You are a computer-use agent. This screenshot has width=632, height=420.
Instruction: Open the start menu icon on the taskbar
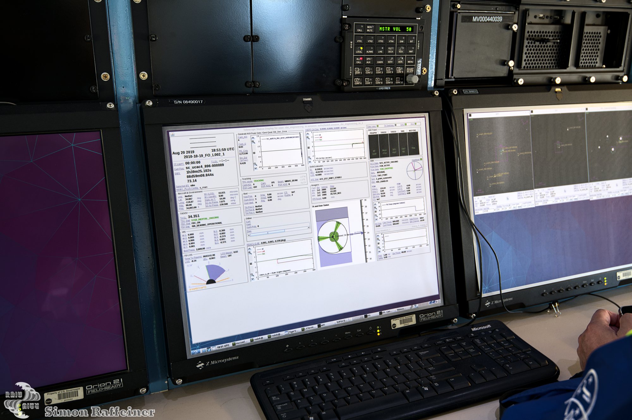tap(195, 352)
